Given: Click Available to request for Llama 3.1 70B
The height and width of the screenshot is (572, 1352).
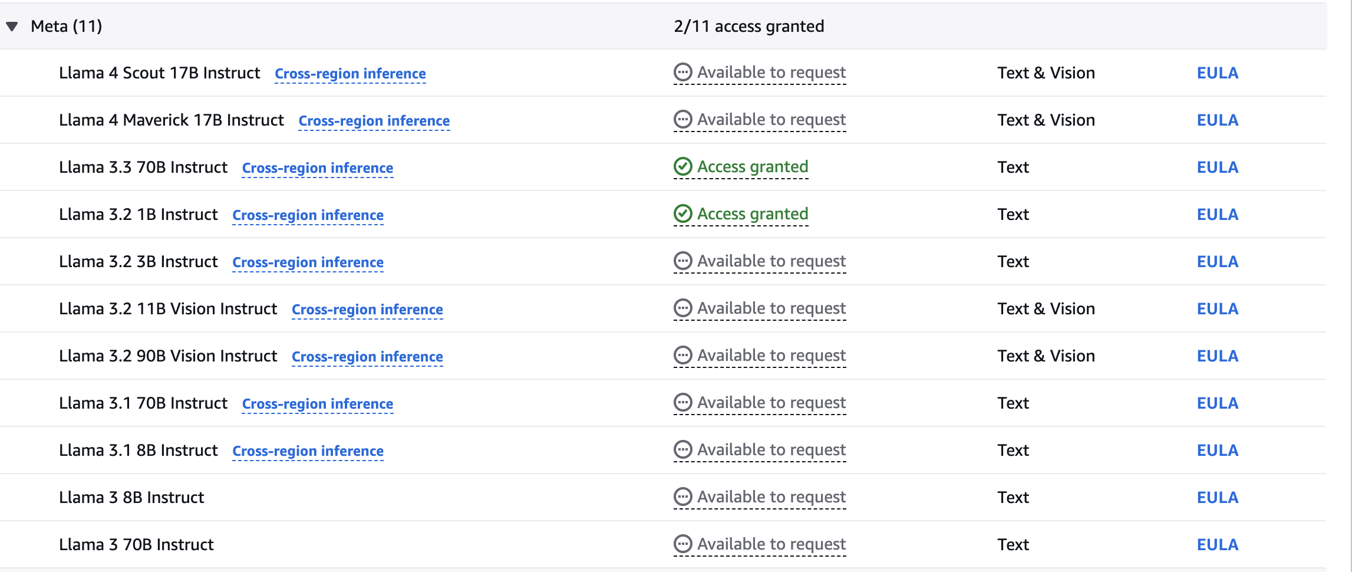Looking at the screenshot, I should pyautogui.click(x=771, y=403).
